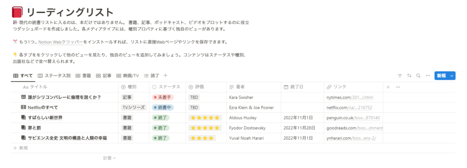The height and width of the screenshot is (168, 467).
Task: Add a property with column plus icon
Action: [x=388, y=87]
